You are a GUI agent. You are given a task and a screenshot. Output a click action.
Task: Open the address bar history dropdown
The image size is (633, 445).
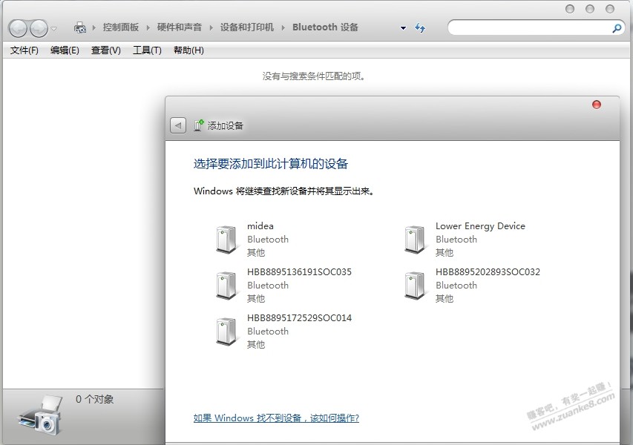[x=403, y=28]
